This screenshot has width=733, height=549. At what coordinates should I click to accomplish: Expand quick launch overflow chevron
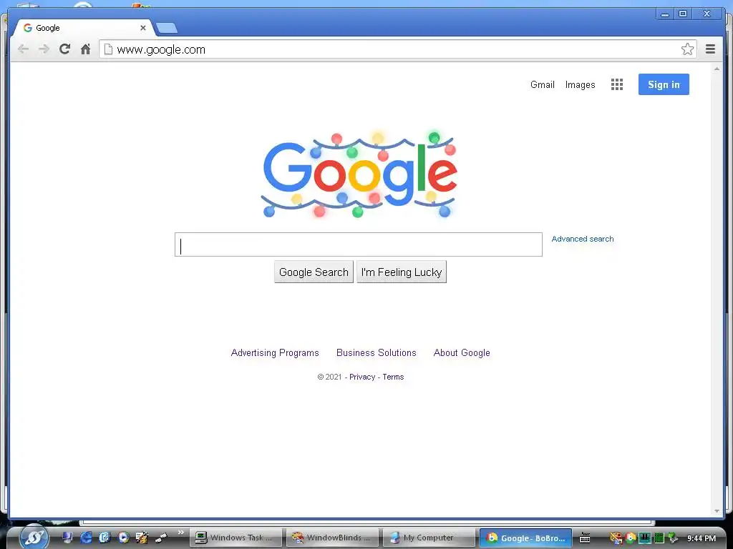[181, 532]
